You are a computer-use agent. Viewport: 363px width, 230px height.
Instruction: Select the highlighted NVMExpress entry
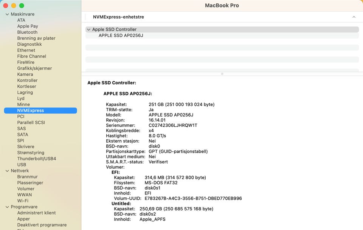pos(40,110)
